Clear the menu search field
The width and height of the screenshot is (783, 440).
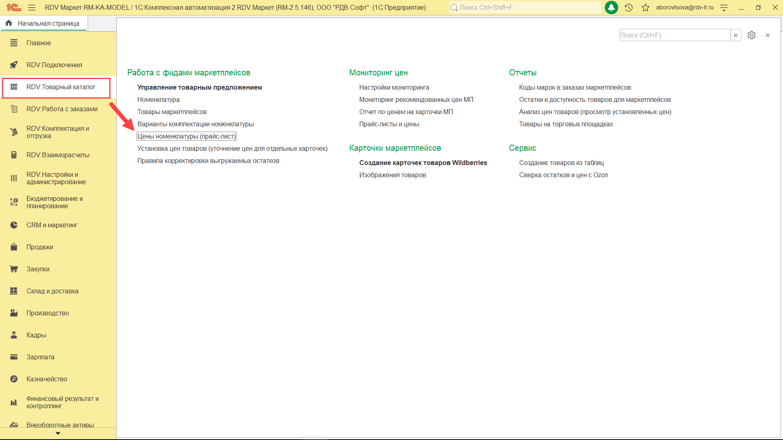tap(736, 35)
